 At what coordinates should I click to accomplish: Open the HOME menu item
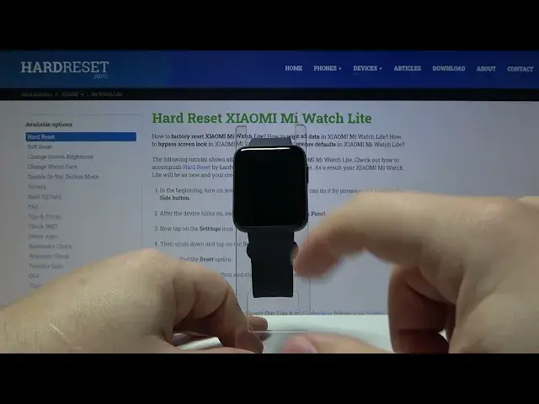tap(294, 68)
